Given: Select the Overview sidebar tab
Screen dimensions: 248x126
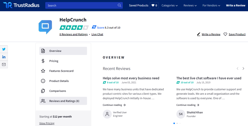Looking at the screenshot, I should (x=63, y=51).
